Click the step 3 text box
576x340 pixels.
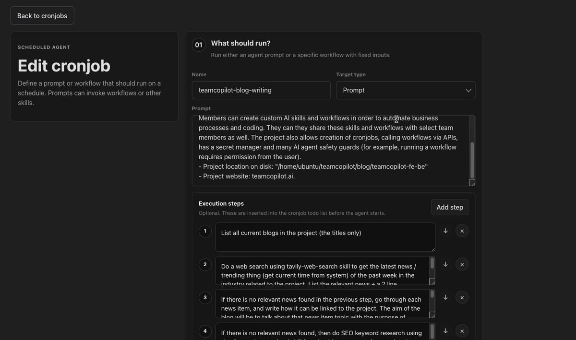pyautogui.click(x=325, y=304)
